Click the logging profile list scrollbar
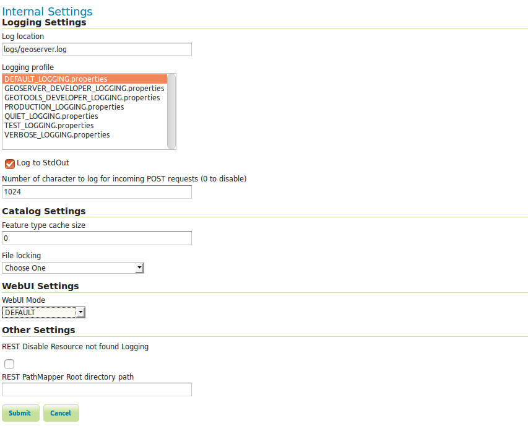This screenshot has height=431, width=528. click(171, 111)
